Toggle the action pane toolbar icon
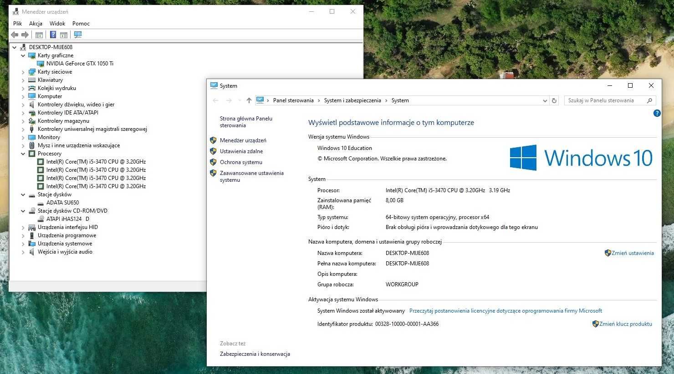Image resolution: width=674 pixels, height=374 pixels. [x=64, y=35]
